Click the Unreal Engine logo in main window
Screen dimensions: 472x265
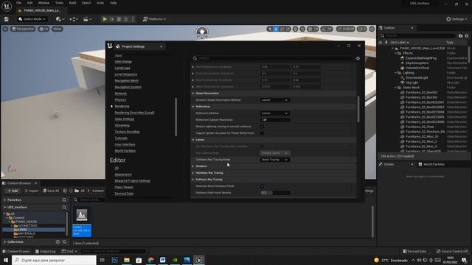coord(7,6)
